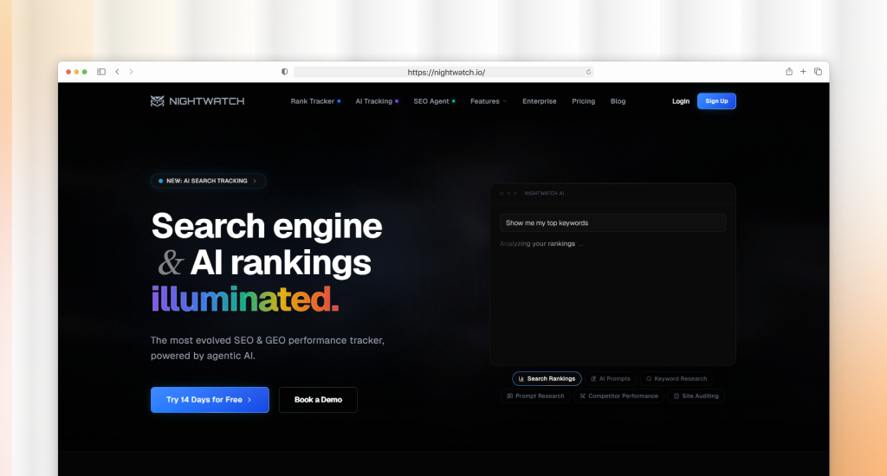This screenshot has height=476, width=887.
Task: Open a new tab with plus icon
Action: tap(803, 71)
